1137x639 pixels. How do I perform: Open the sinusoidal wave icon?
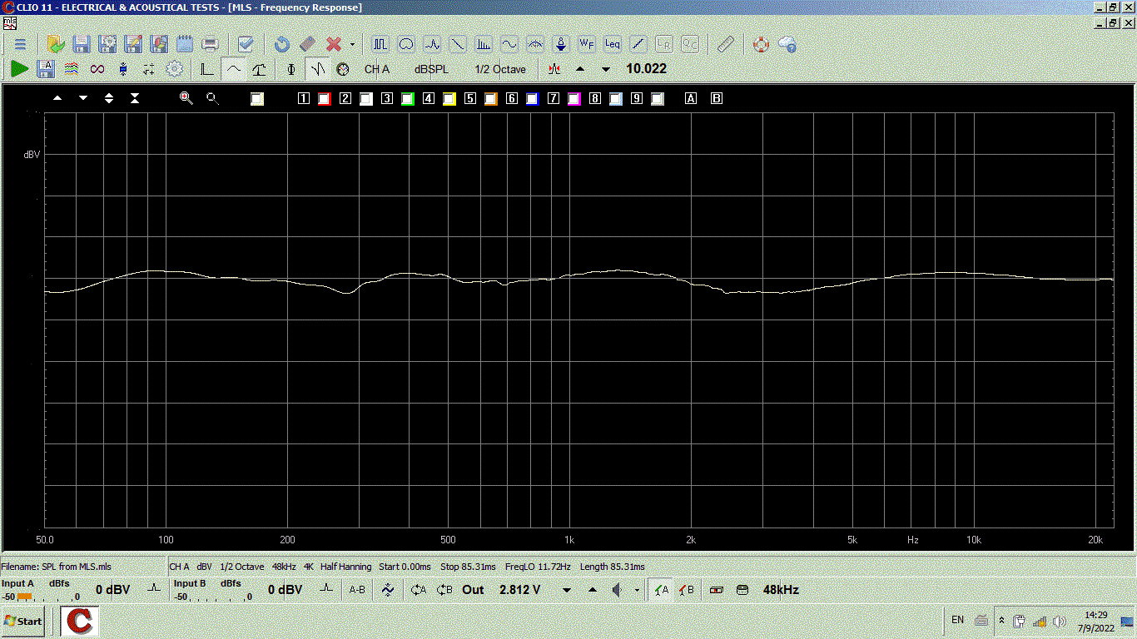point(509,44)
